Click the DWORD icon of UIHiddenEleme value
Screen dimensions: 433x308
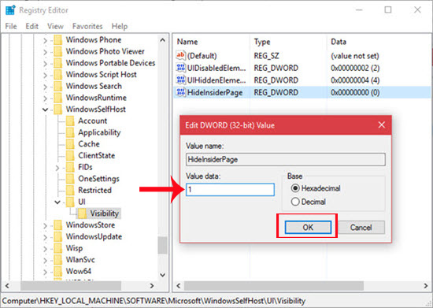pyautogui.click(x=180, y=80)
